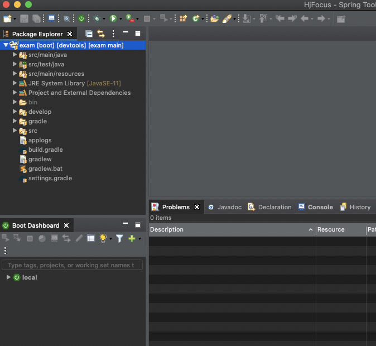Viewport: 376px width, 346px height.
Task: Click the Forward navigation arrow
Action: pos(321,18)
